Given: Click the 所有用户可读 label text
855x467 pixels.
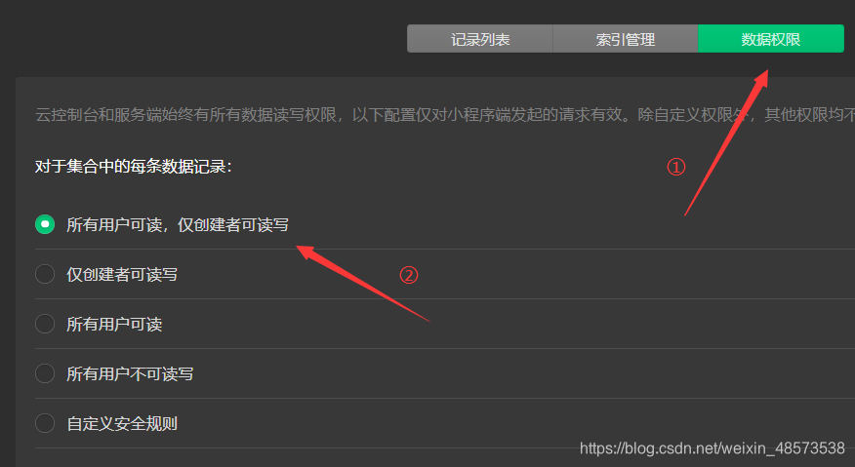Looking at the screenshot, I should [x=114, y=325].
